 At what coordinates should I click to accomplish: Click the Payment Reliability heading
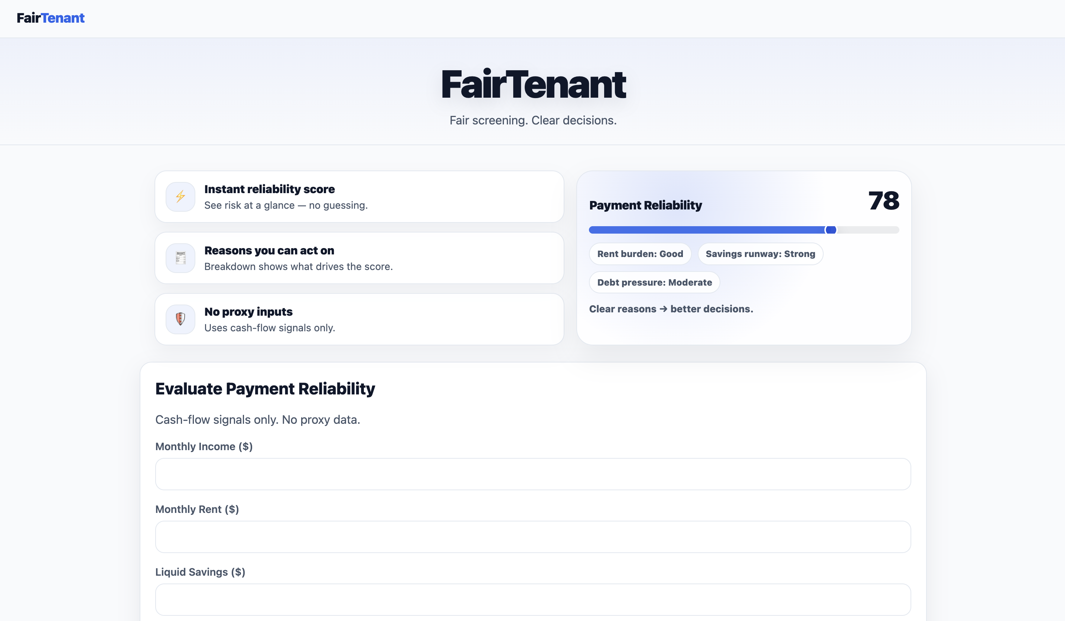pos(645,205)
